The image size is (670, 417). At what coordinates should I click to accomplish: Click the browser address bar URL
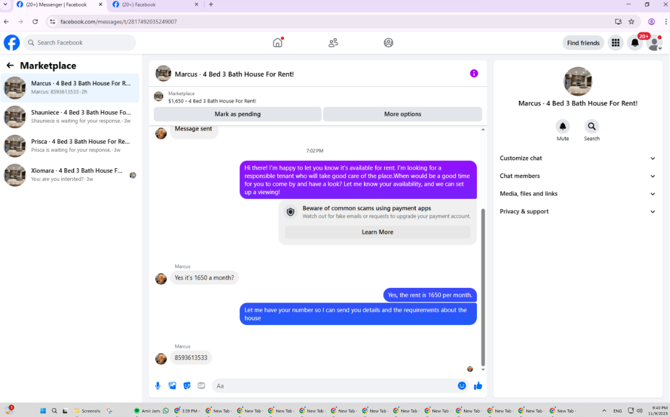coord(119,22)
